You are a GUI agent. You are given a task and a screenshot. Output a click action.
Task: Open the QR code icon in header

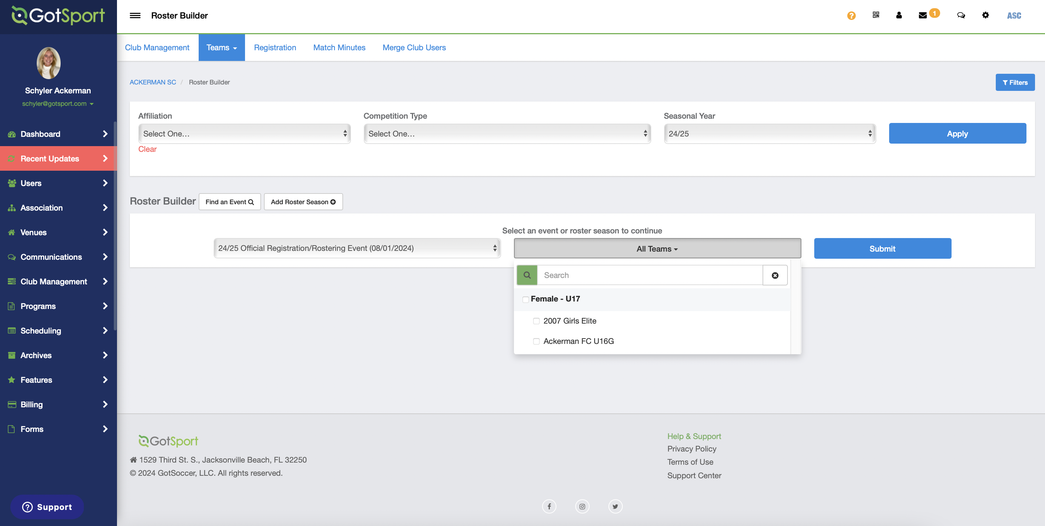[876, 15]
